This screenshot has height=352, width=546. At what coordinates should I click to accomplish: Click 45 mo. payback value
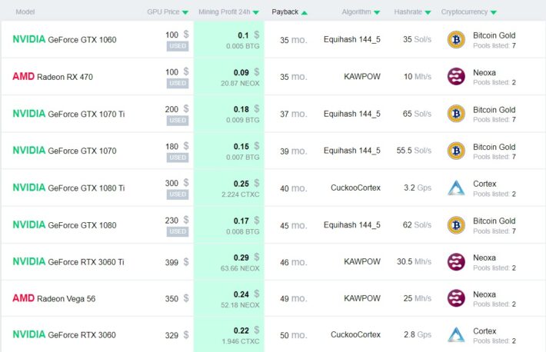click(x=294, y=226)
